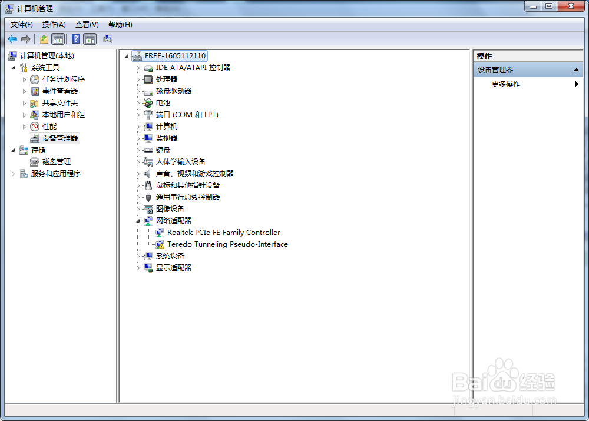Image resolution: width=589 pixels, height=421 pixels.
Task: Expand the 本地用户和组 node
Action: point(24,115)
